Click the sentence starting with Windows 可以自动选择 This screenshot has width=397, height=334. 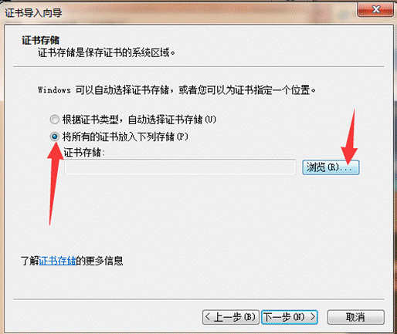(177, 90)
